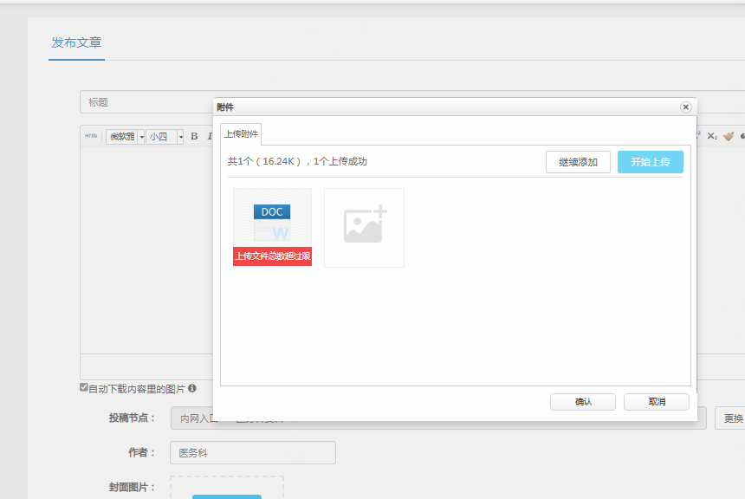
Task: Switch to the 上传附件 tab
Action: pos(241,134)
